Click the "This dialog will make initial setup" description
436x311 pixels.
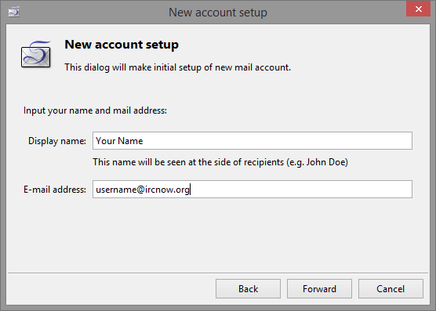point(178,67)
